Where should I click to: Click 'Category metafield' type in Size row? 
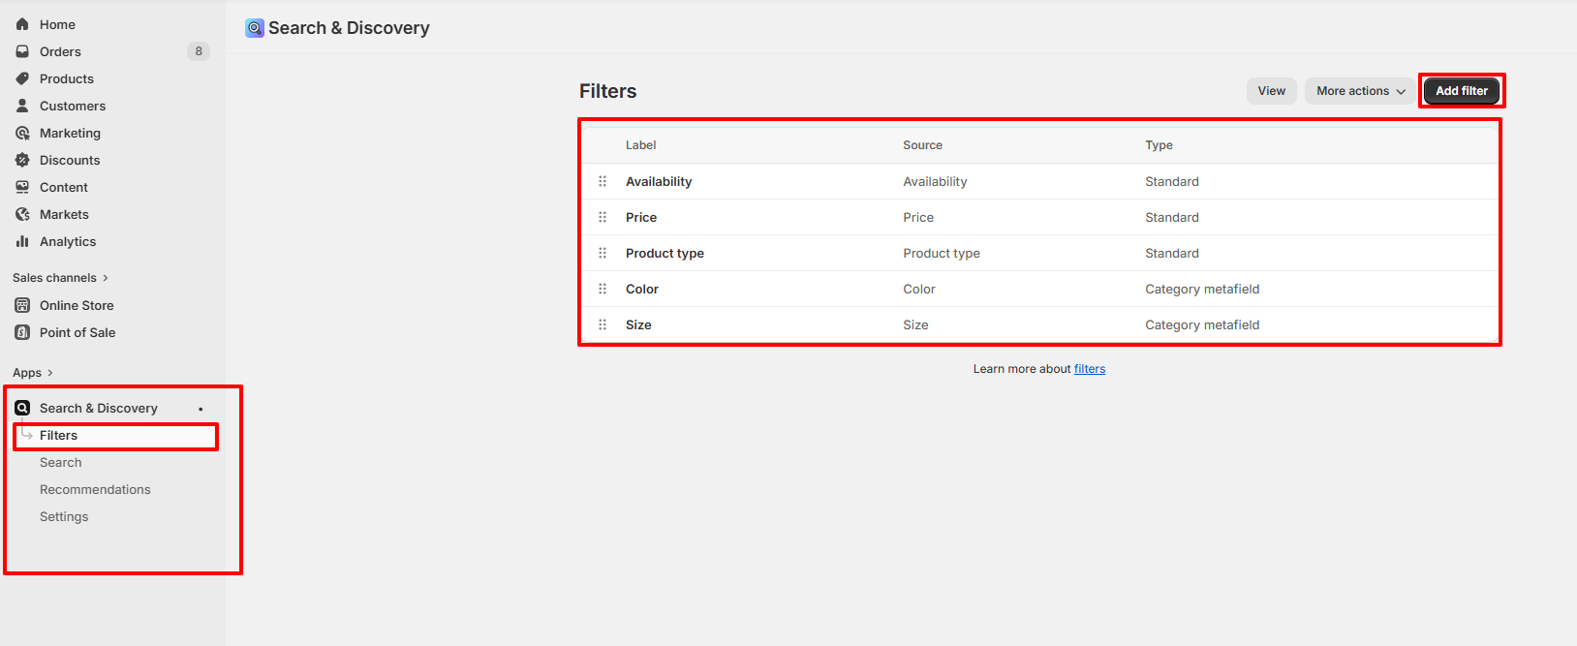coord(1202,324)
